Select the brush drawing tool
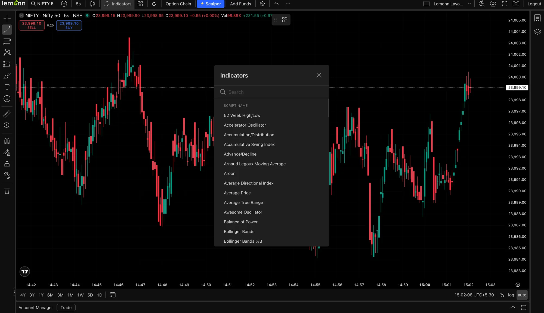Screen dimensions: 544x313 7,76
